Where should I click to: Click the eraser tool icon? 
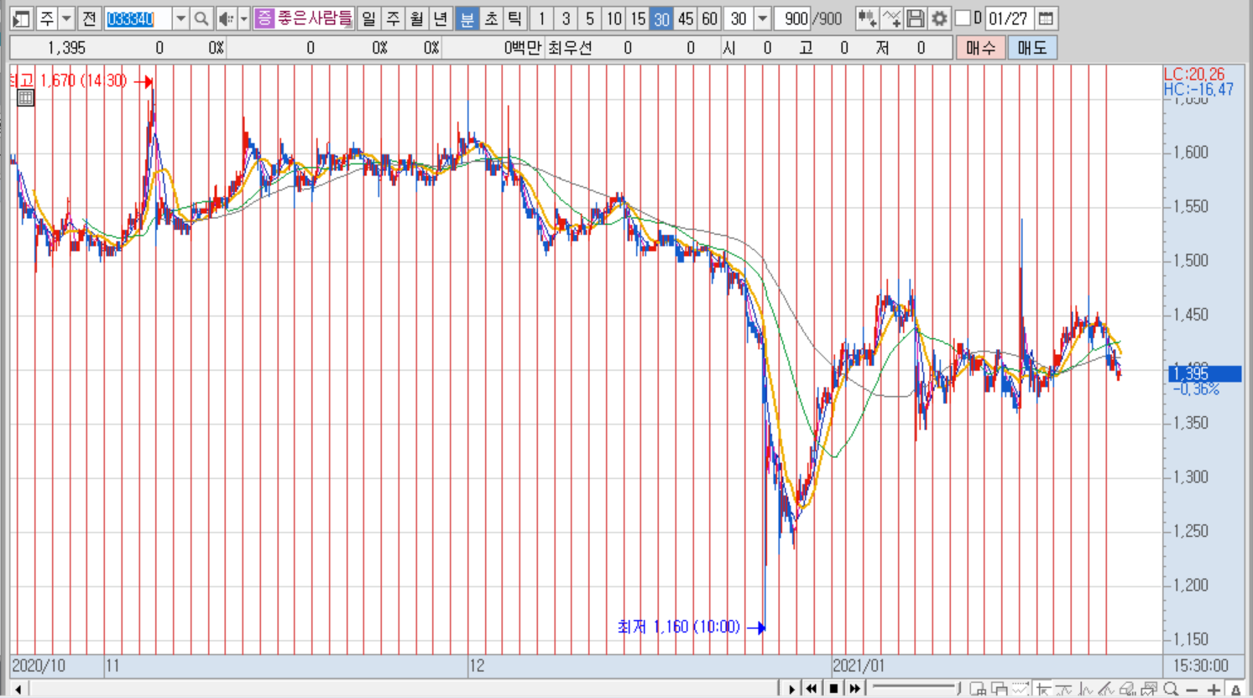[1128, 689]
